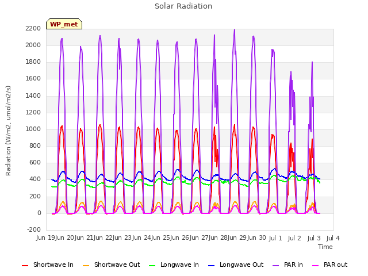
Task: Click the orange Shortwave Out legend swatch
Action: pyautogui.click(x=86, y=266)
